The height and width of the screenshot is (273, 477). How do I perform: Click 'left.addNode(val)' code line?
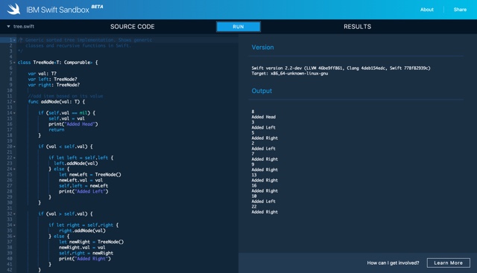click(x=76, y=164)
